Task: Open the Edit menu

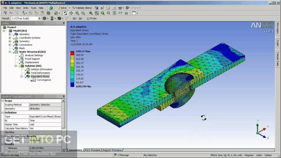Action: (x=11, y=8)
